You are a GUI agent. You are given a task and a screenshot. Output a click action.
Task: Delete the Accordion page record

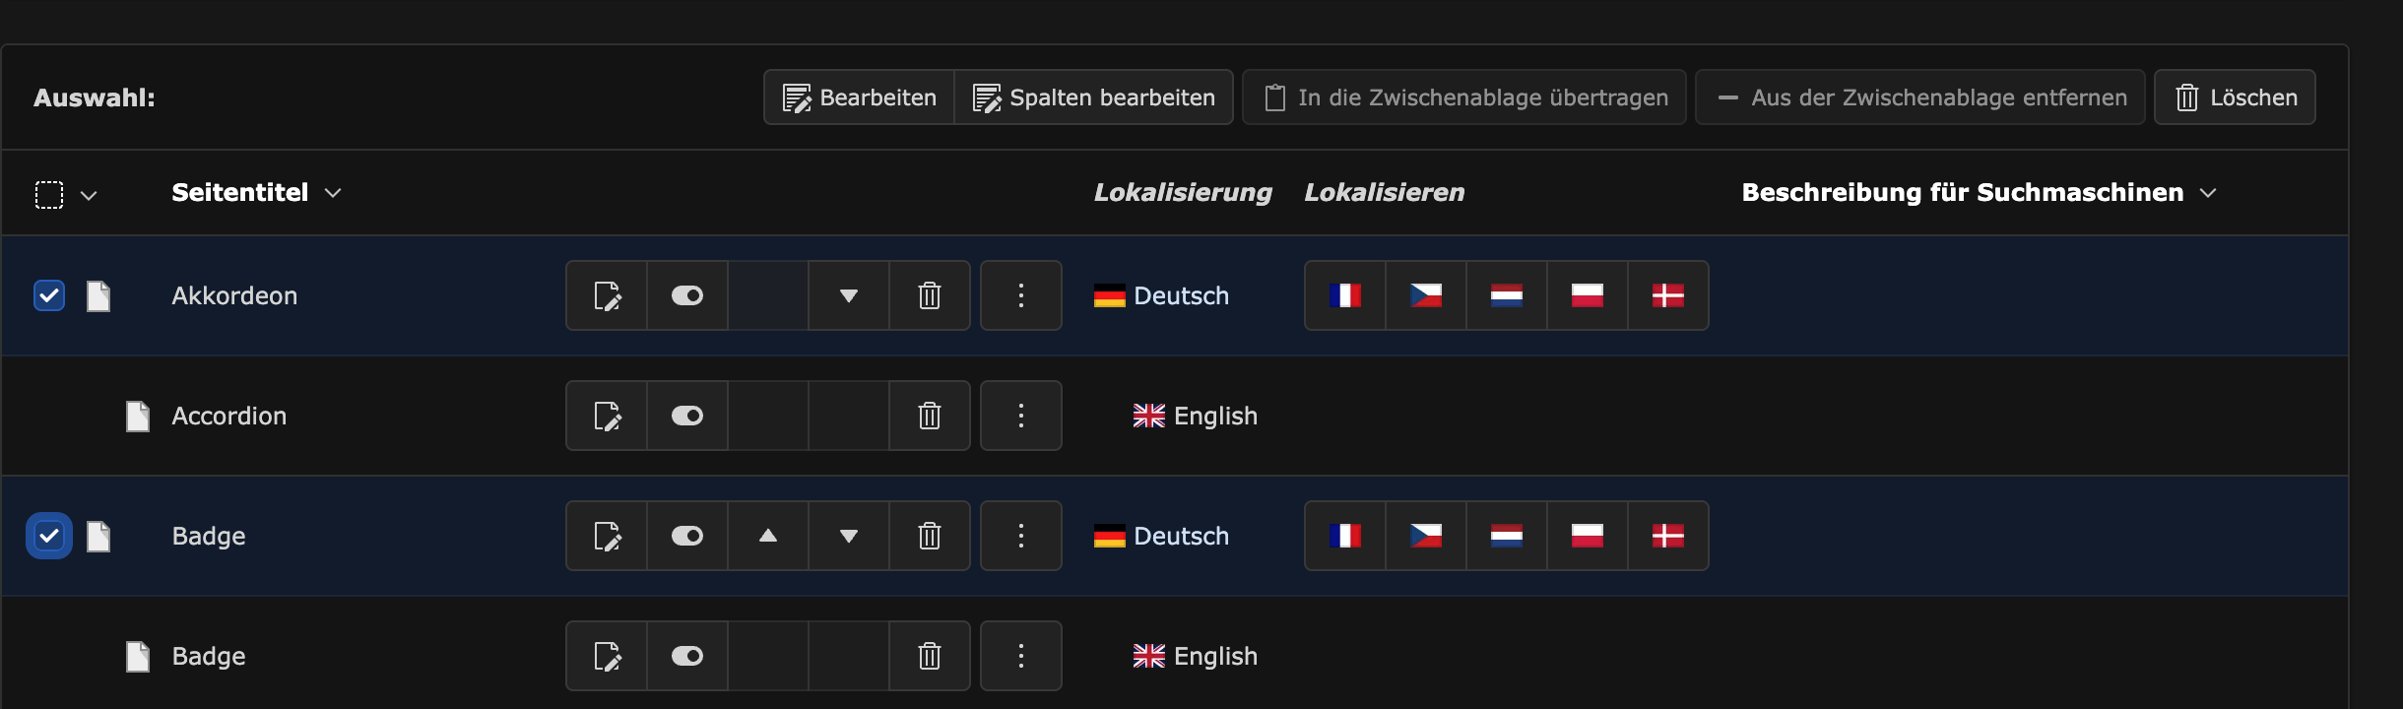pyautogui.click(x=929, y=416)
